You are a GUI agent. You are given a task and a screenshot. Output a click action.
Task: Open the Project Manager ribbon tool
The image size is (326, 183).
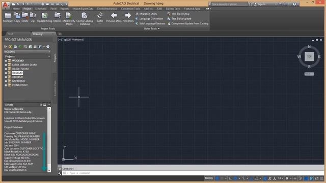(x=8, y=17)
